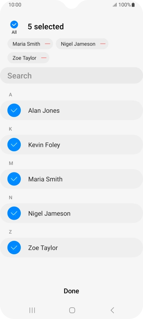Viewport: 143px width, 319px height.
Task: Remove Nigel Jameson chip with red minus
Action: pos(103,44)
